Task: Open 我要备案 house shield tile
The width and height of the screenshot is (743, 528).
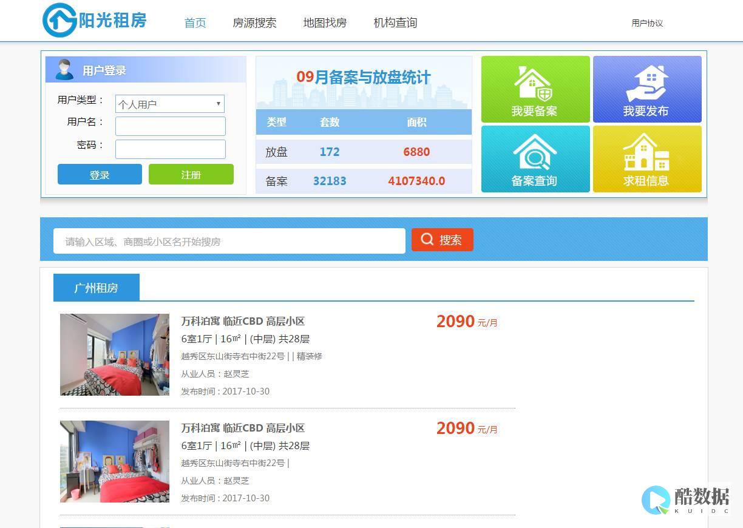Action: (535, 89)
